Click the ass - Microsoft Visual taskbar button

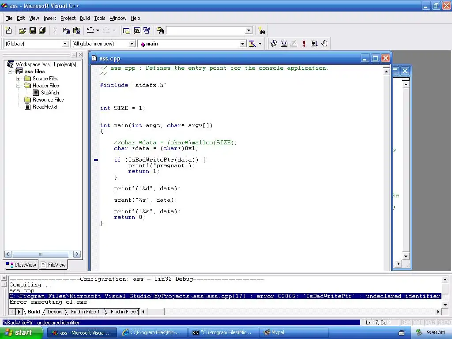[x=82, y=333]
